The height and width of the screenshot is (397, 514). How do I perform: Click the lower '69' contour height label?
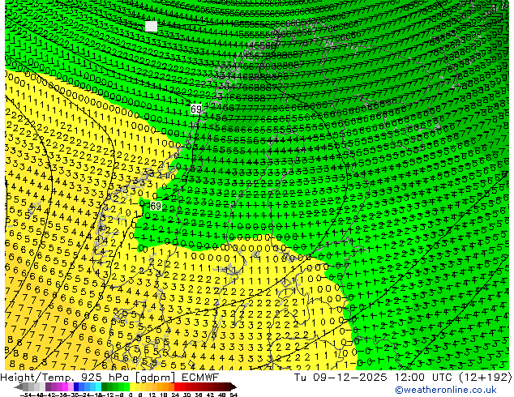[x=156, y=206]
